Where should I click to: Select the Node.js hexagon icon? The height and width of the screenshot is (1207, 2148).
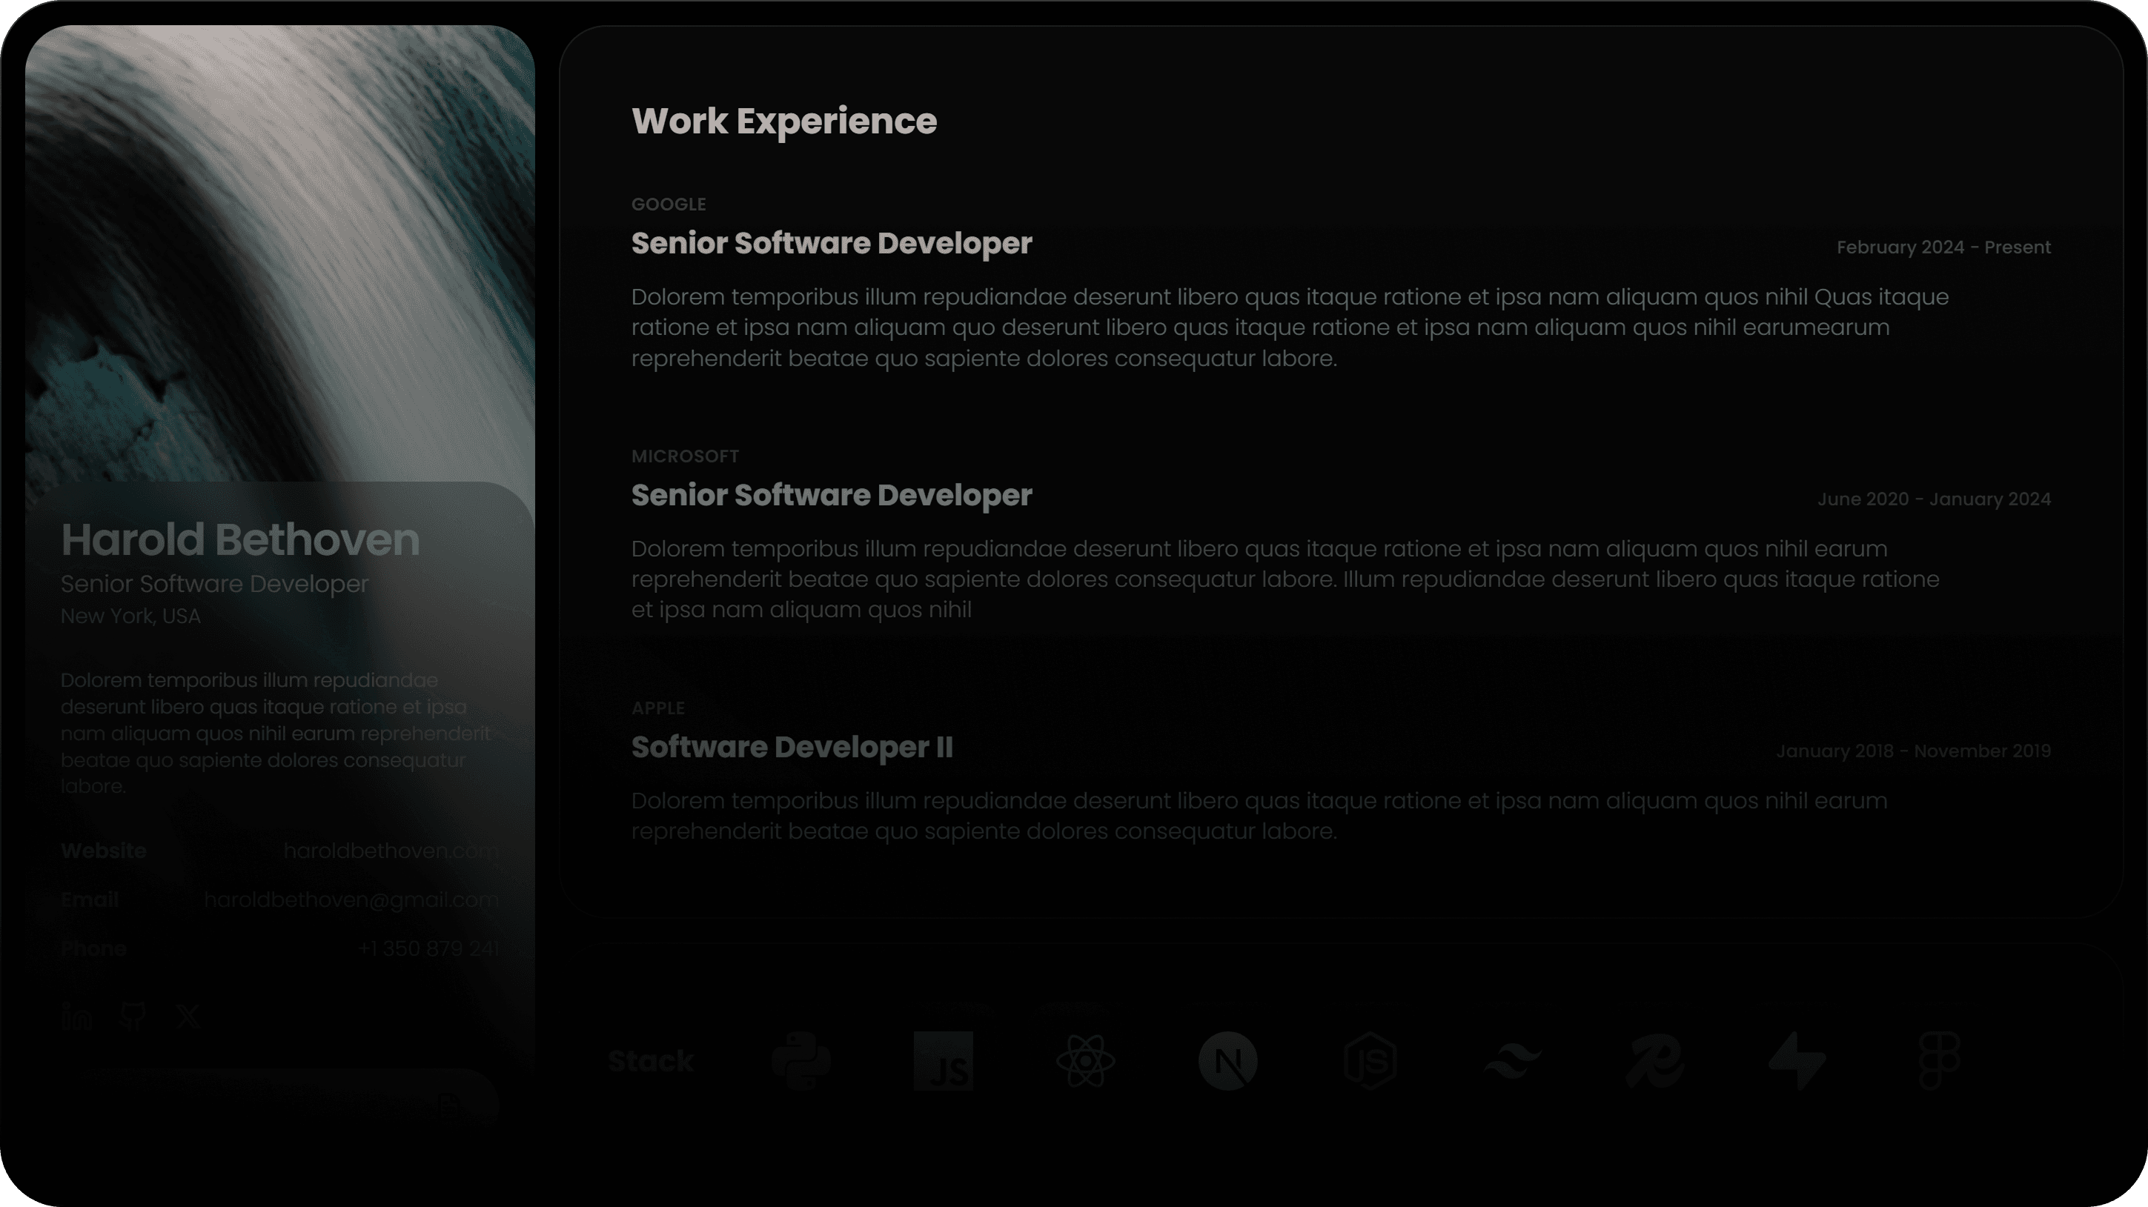point(1370,1060)
